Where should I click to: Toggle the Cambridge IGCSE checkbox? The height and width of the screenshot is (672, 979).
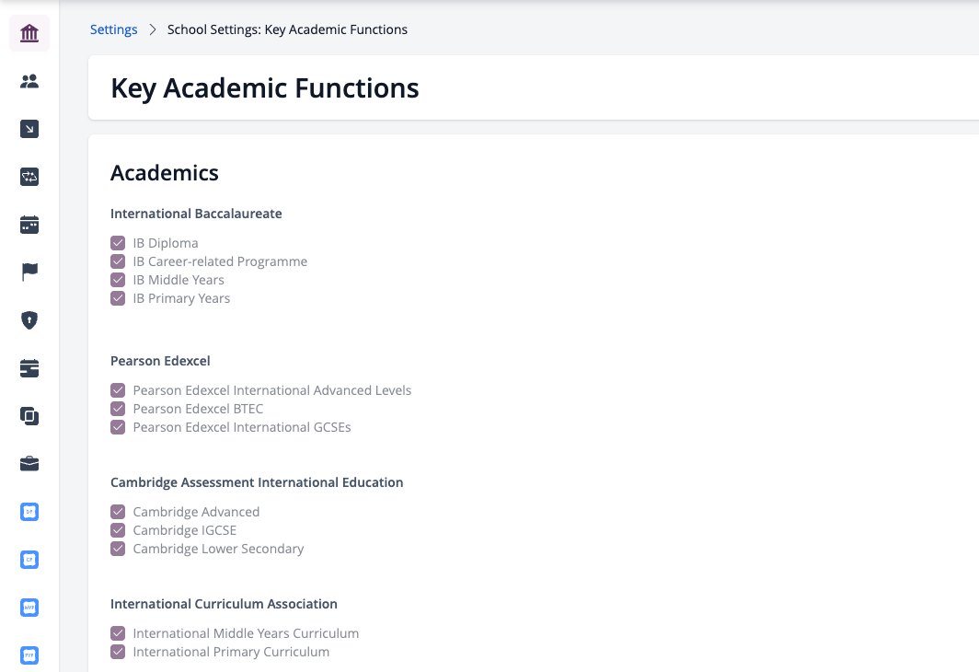pos(118,530)
